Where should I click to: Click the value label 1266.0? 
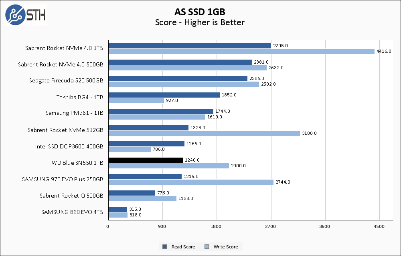tap(194, 144)
